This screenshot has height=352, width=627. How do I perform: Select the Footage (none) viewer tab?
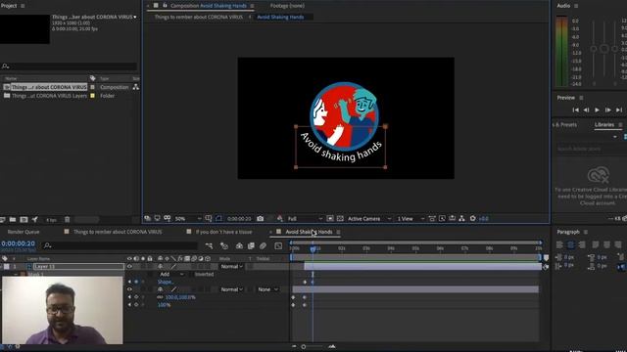pos(287,6)
